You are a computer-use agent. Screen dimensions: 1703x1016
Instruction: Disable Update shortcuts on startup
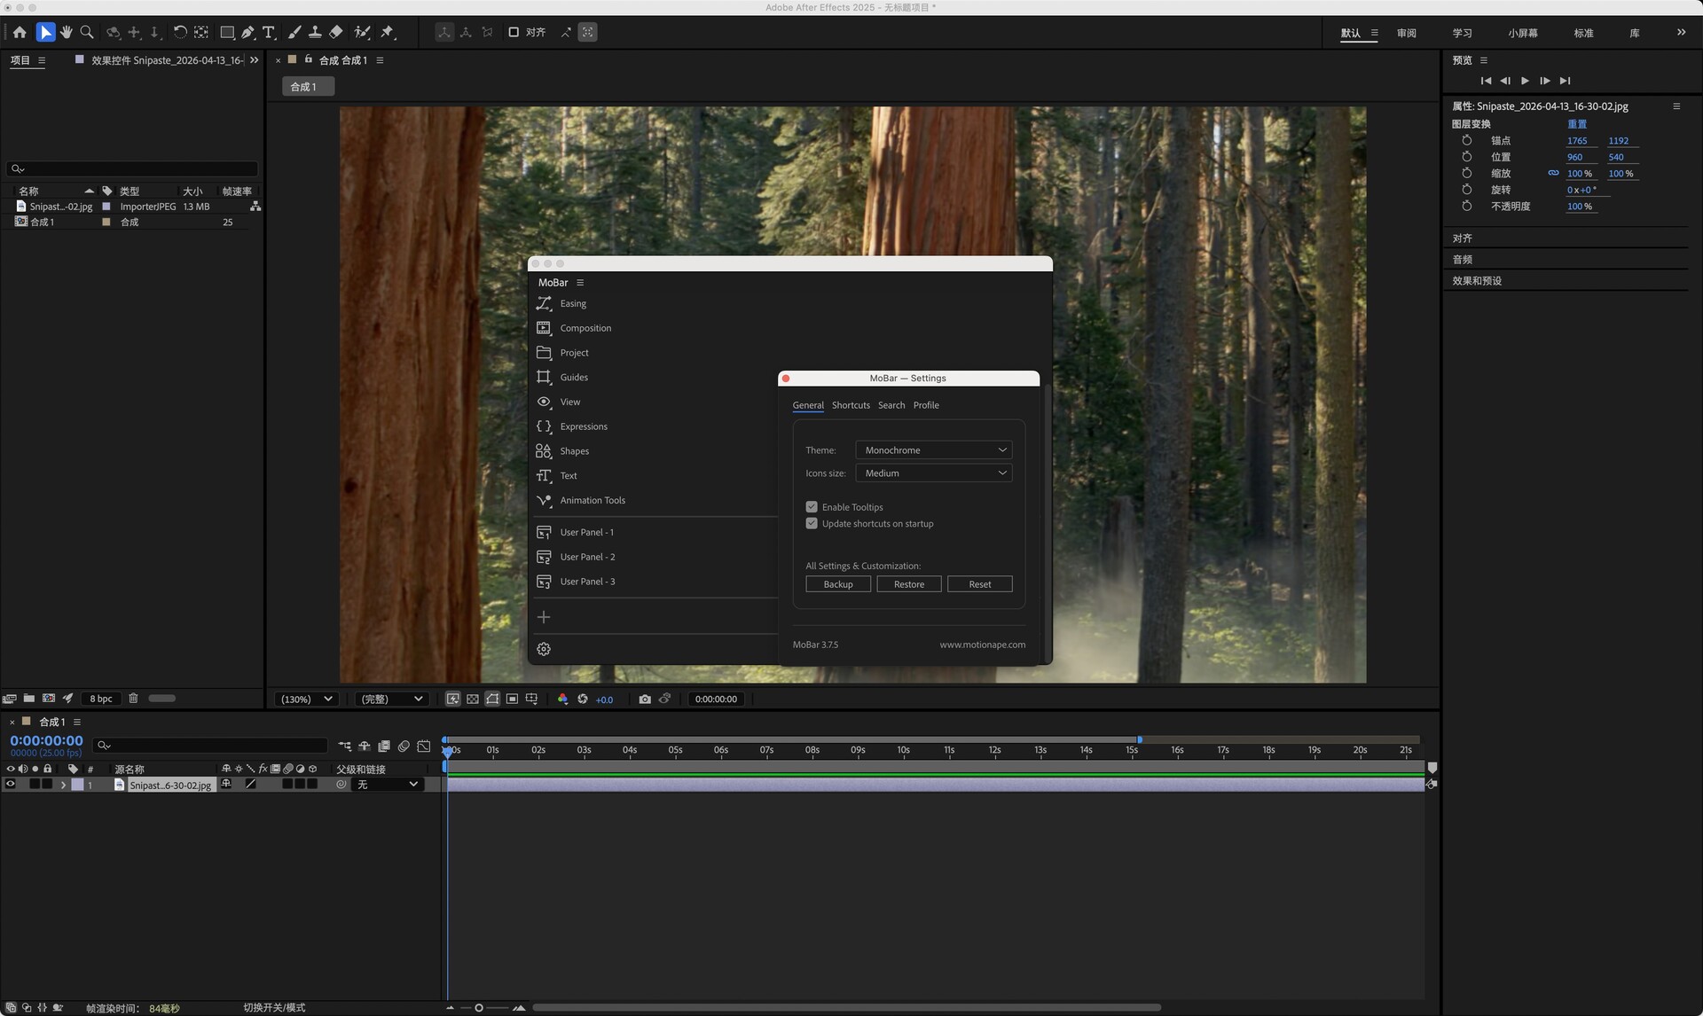(x=812, y=523)
